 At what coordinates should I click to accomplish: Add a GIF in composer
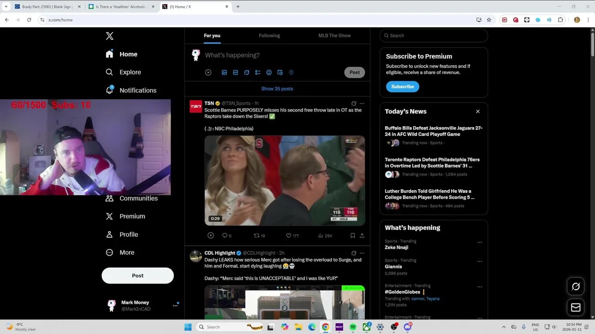(x=235, y=72)
